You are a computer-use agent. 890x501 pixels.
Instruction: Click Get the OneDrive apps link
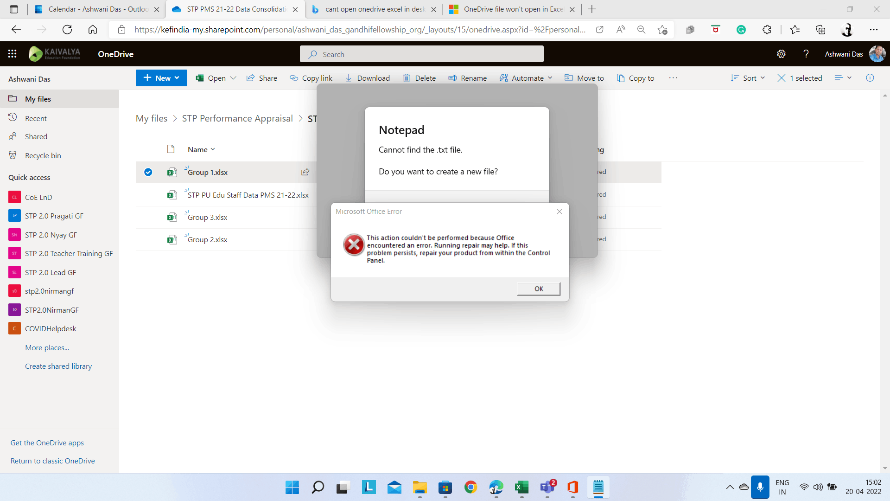point(47,443)
